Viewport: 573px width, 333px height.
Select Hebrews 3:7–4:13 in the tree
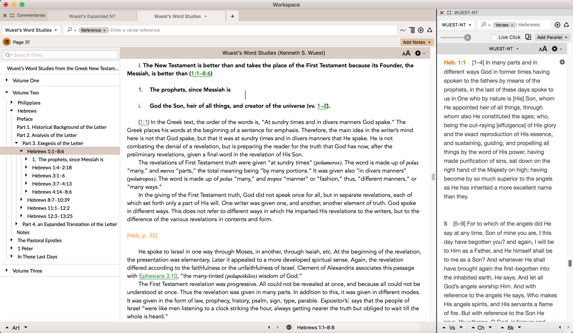52,184
